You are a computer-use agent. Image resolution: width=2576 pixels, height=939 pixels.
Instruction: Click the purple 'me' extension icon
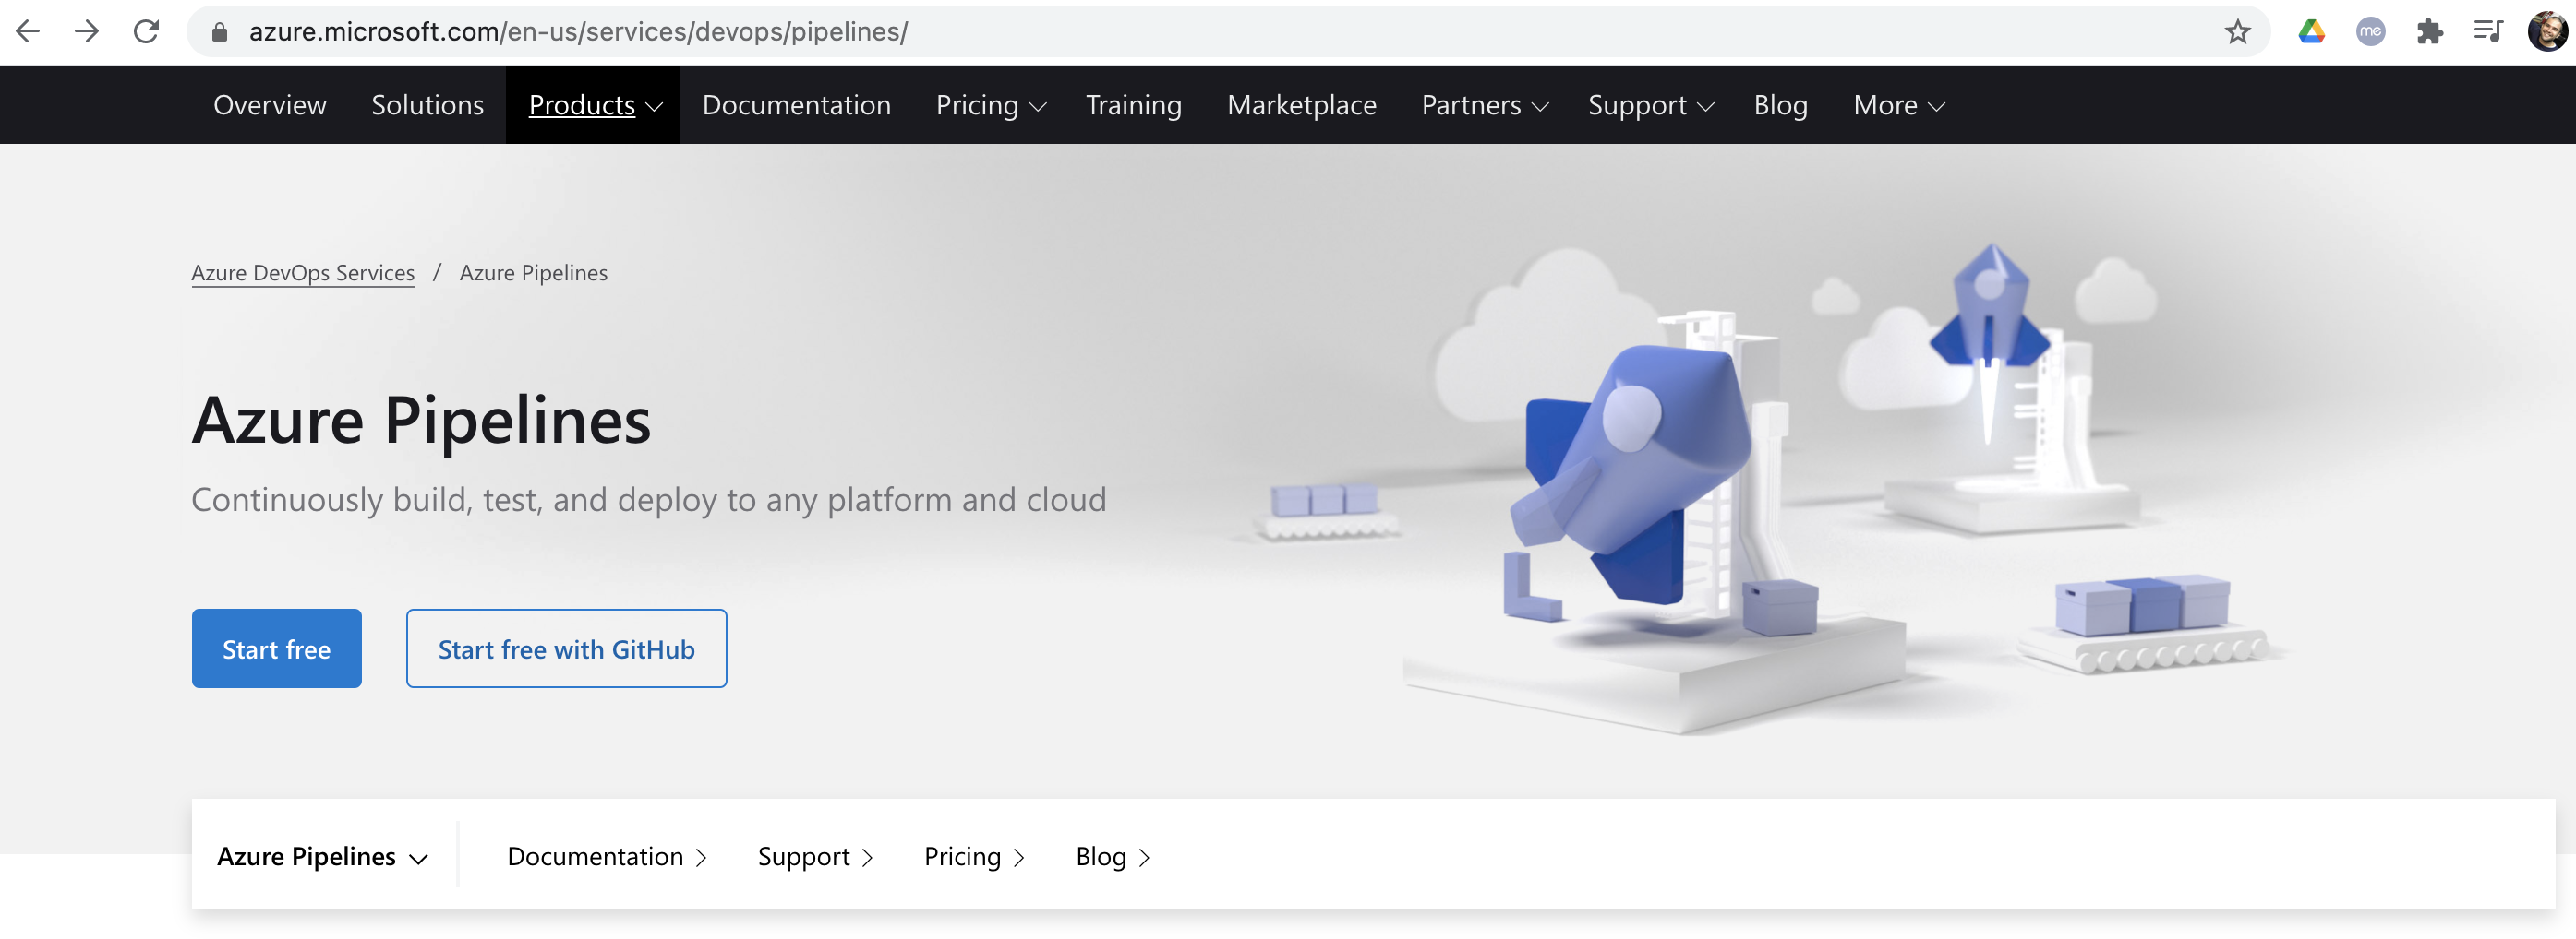click(2370, 32)
